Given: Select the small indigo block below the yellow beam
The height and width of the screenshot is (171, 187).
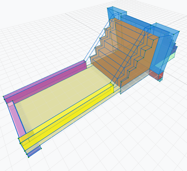Looking at the screenshot, I should (x=34, y=152).
